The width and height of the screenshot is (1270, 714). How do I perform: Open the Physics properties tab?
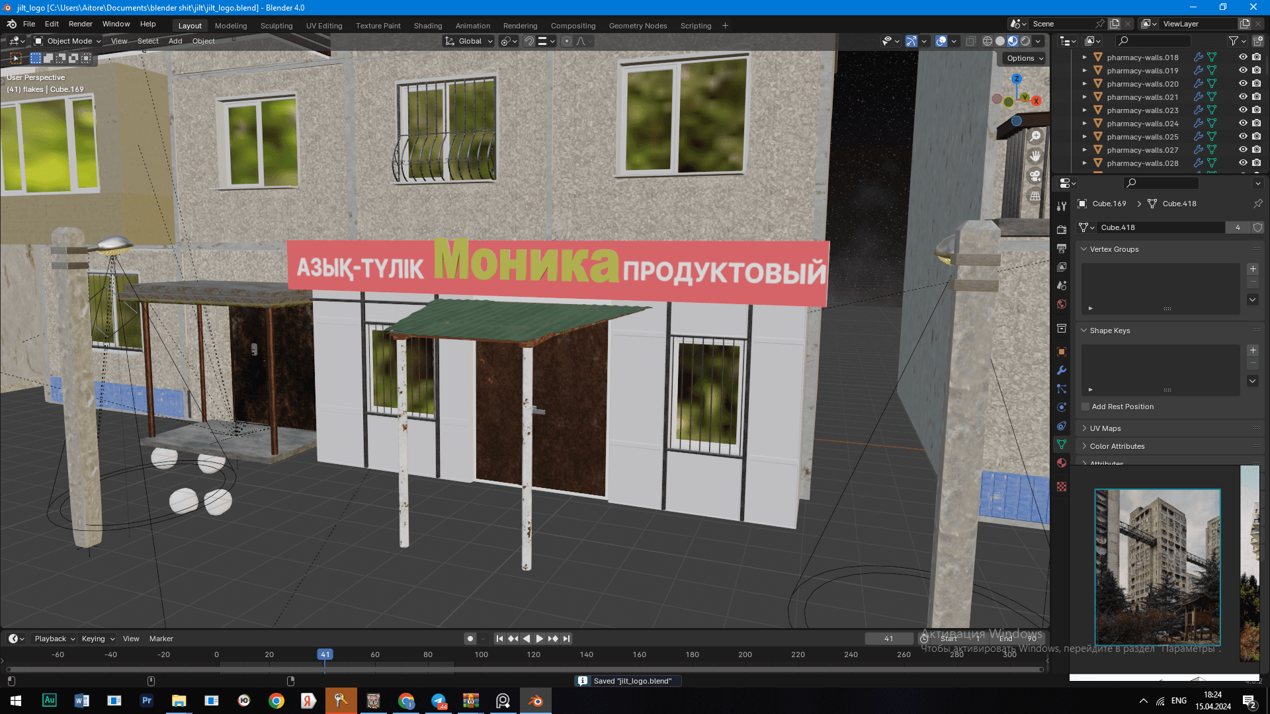point(1062,407)
